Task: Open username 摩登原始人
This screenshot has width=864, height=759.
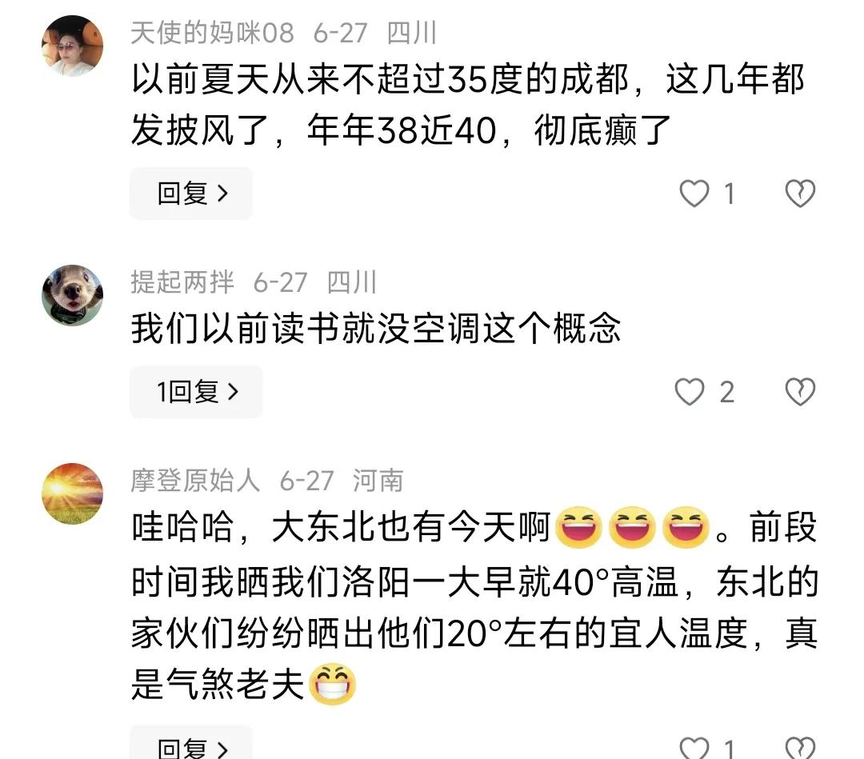Action: coord(195,481)
